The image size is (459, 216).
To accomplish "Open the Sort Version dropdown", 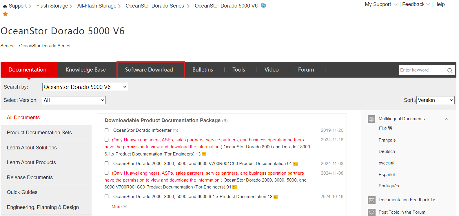I will pyautogui.click(x=436, y=100).
